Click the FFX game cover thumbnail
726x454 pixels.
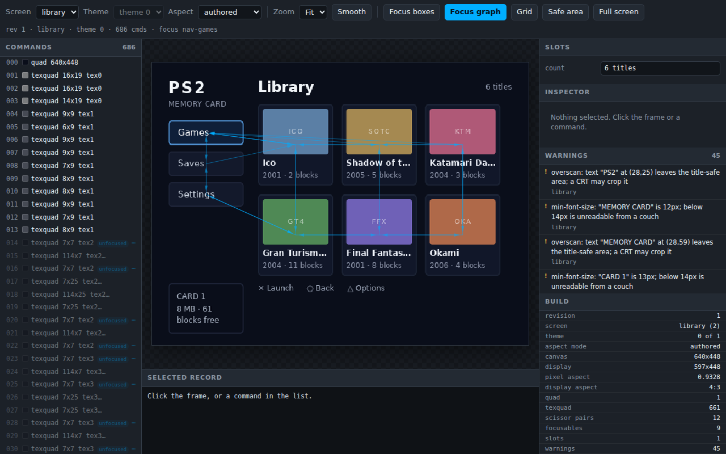pyautogui.click(x=379, y=222)
